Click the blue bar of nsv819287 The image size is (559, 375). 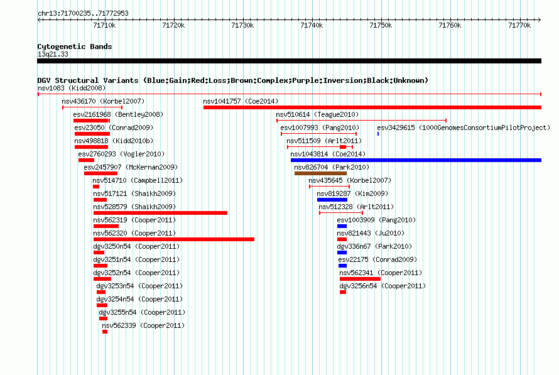[332, 200]
